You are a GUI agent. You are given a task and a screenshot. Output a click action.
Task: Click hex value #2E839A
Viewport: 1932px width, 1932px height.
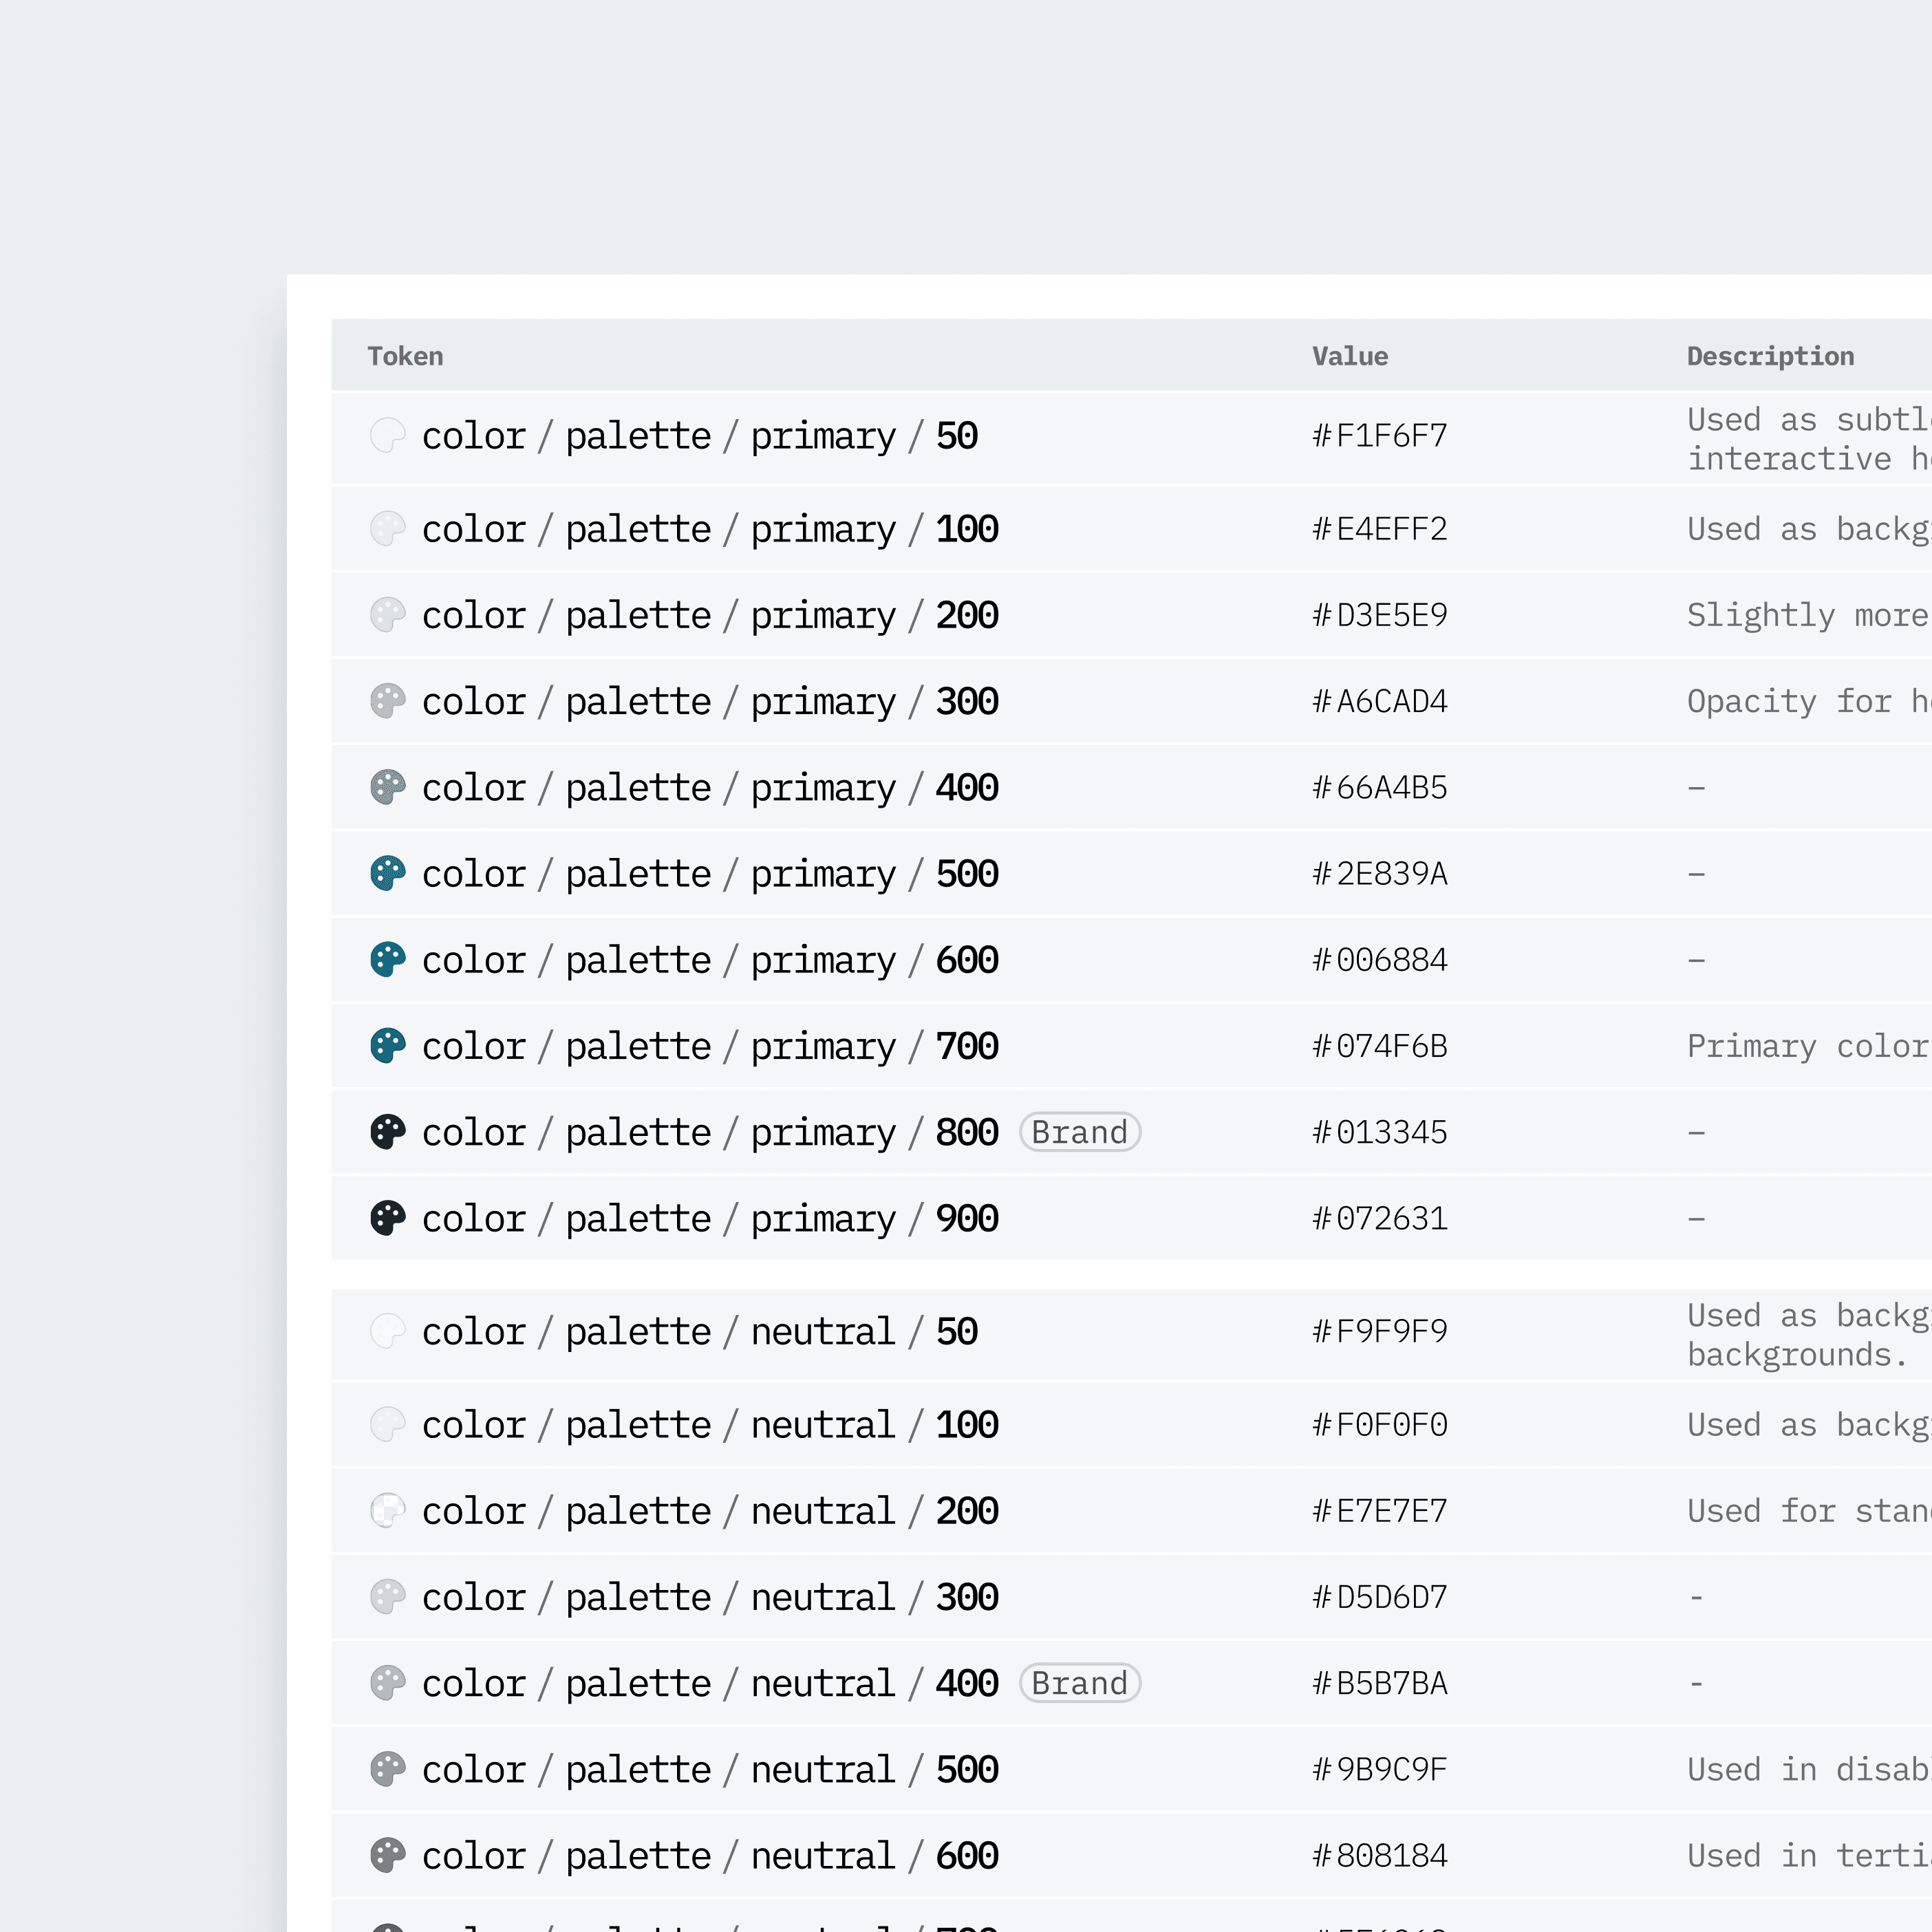pyautogui.click(x=1379, y=874)
